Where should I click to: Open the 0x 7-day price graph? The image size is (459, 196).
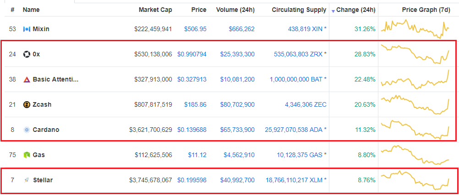tap(415, 54)
